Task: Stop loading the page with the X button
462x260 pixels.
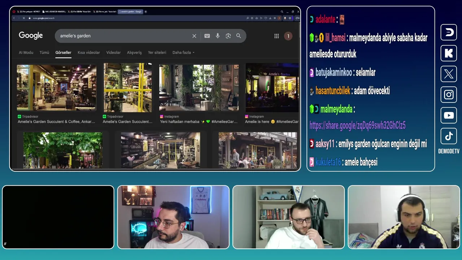Action: pyautogui.click(x=23, y=18)
